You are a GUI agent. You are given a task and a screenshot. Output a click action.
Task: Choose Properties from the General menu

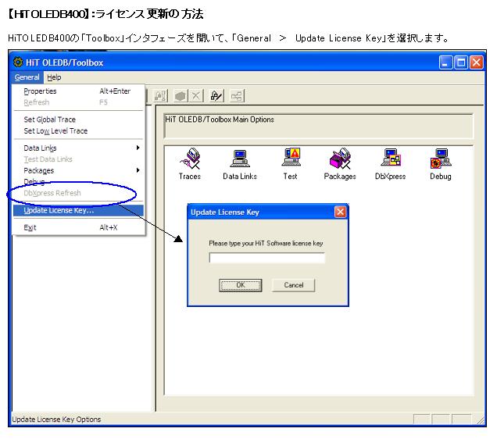click(78, 91)
